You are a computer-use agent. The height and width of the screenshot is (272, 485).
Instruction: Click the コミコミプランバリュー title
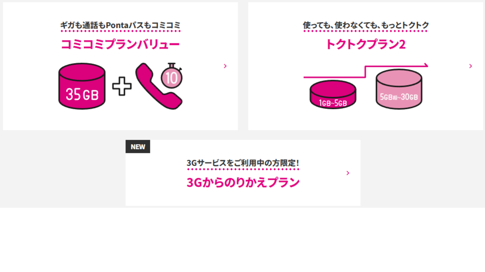120,44
